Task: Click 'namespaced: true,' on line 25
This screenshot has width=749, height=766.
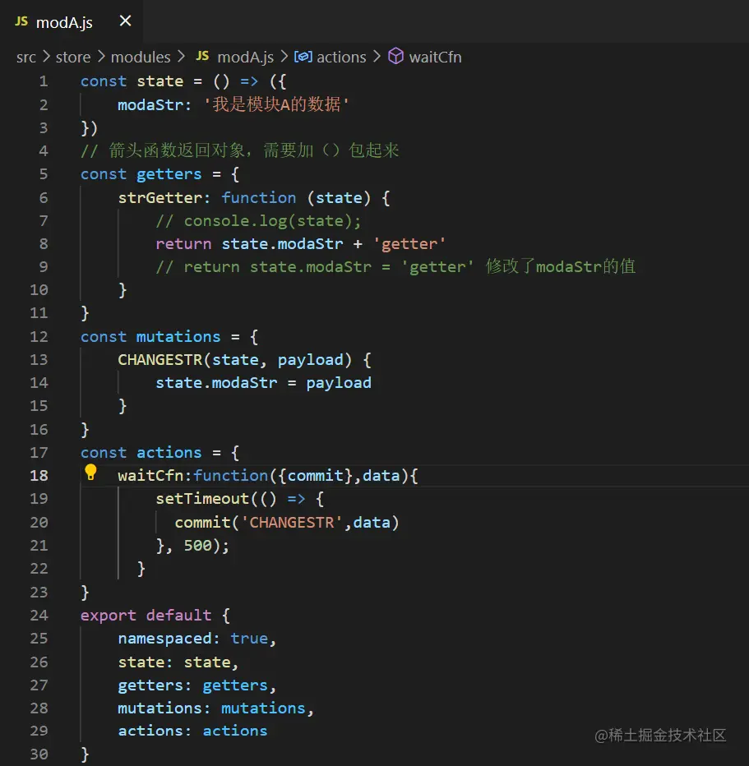Action: [x=196, y=639]
